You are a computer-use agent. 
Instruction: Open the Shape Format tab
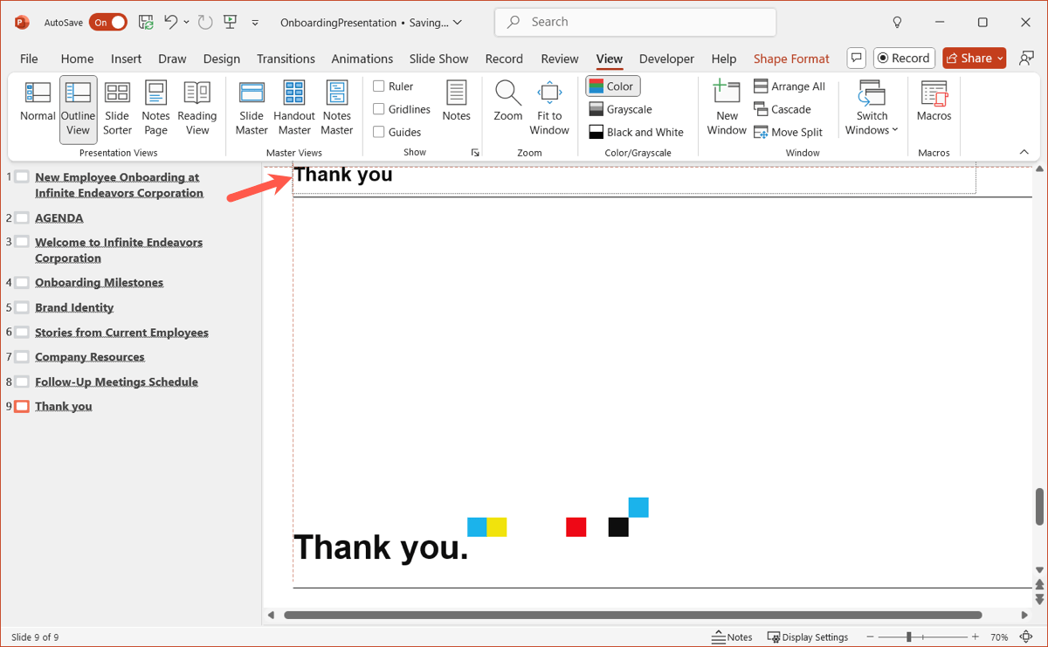tap(791, 59)
